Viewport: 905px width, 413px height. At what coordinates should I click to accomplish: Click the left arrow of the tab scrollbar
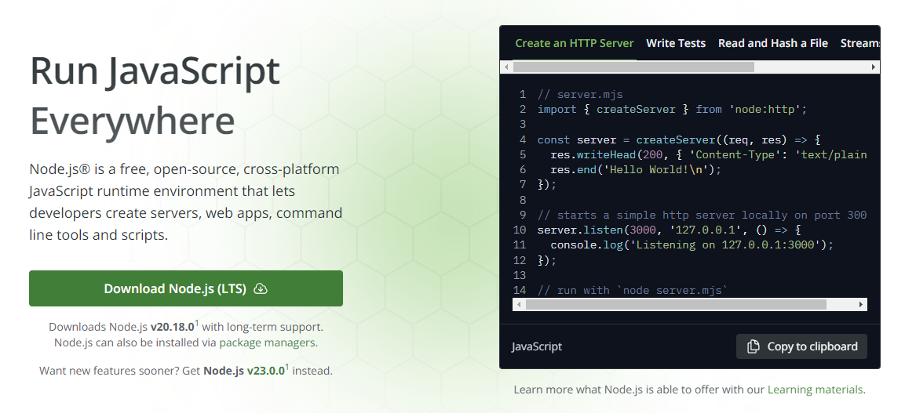click(x=506, y=67)
